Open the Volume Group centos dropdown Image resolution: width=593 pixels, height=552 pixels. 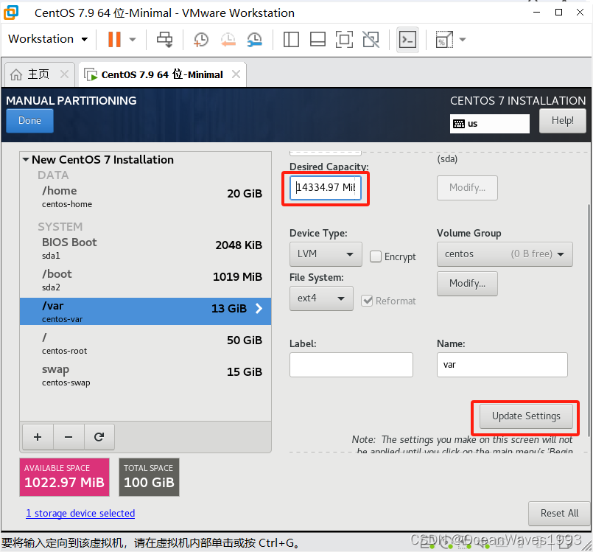tap(505, 254)
